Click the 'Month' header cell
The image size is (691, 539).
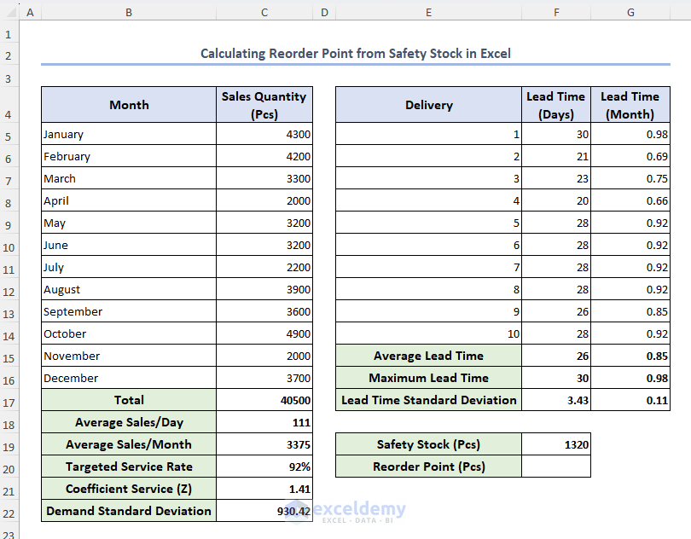tap(129, 105)
